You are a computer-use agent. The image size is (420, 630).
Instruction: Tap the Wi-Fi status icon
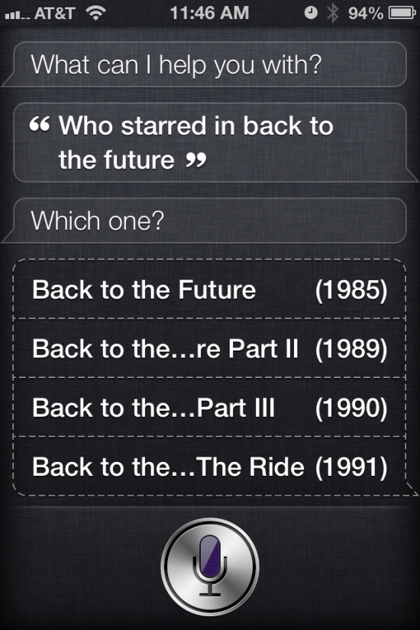(x=95, y=13)
